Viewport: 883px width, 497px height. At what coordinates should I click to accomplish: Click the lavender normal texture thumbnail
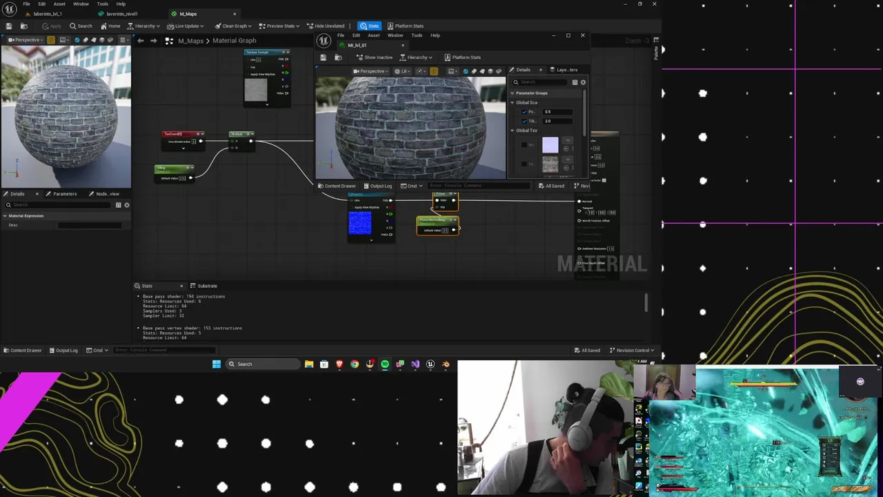(550, 145)
